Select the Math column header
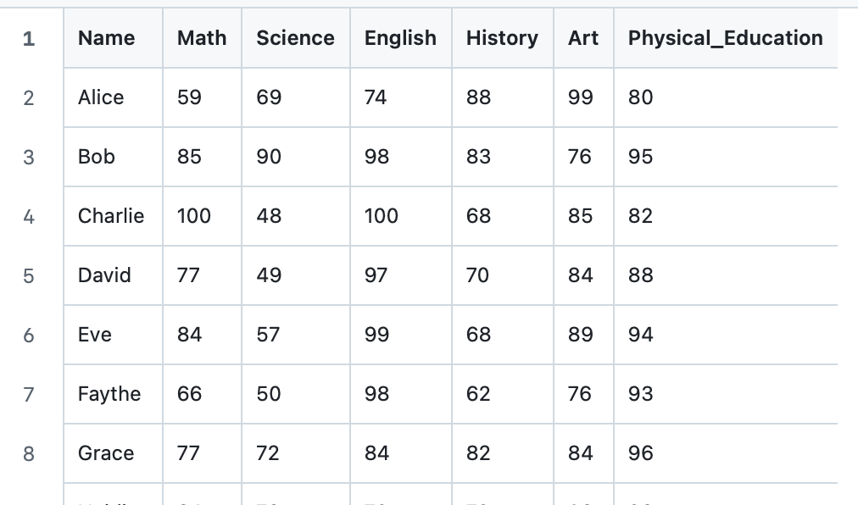Screen dimensions: 858x505 202,38
